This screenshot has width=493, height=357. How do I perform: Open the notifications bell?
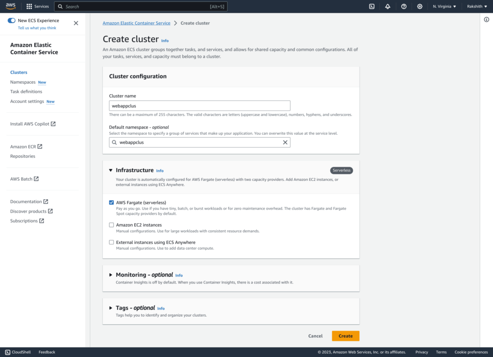[x=387, y=6]
